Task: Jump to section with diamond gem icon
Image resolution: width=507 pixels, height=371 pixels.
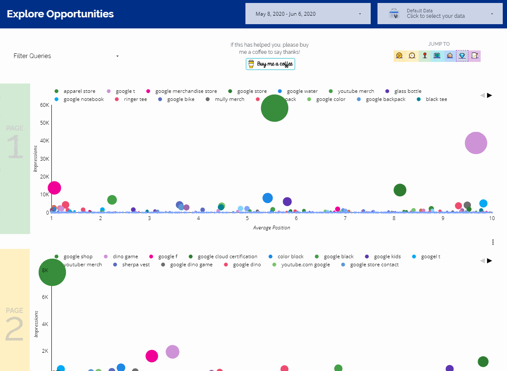Action: click(462, 56)
